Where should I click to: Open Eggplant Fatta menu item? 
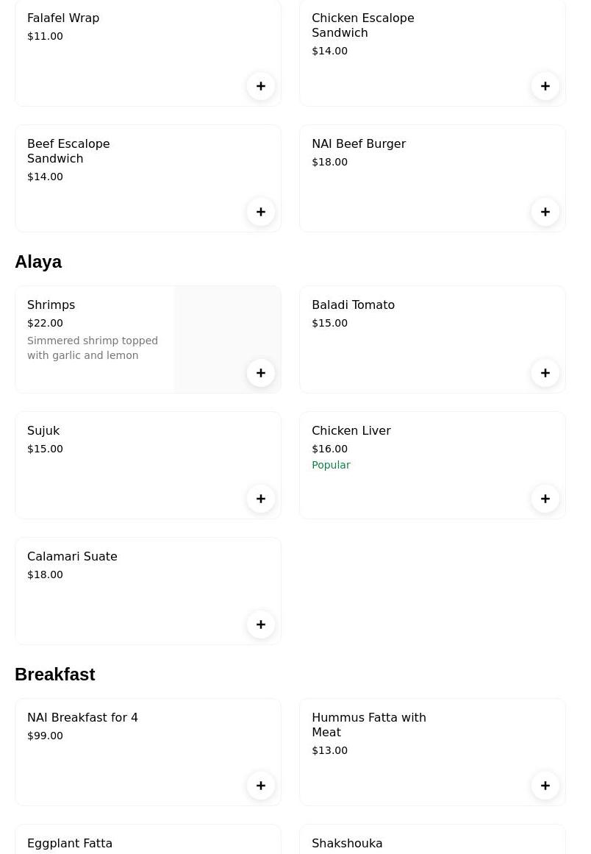pos(70,843)
